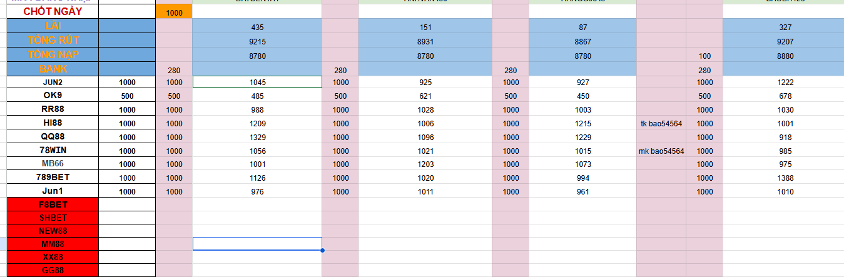Select the red SHBET cell
The image size is (844, 277).
(x=53, y=218)
